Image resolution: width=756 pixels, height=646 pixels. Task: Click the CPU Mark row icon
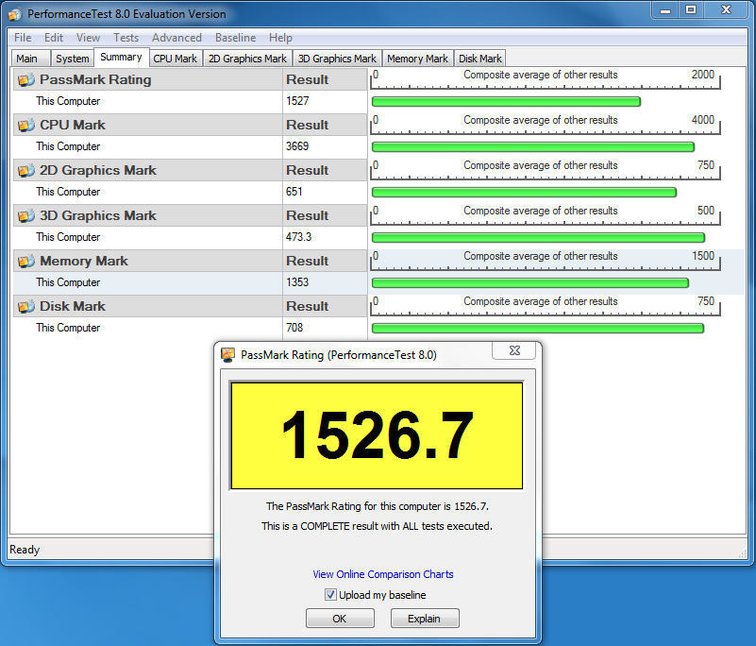(x=26, y=125)
